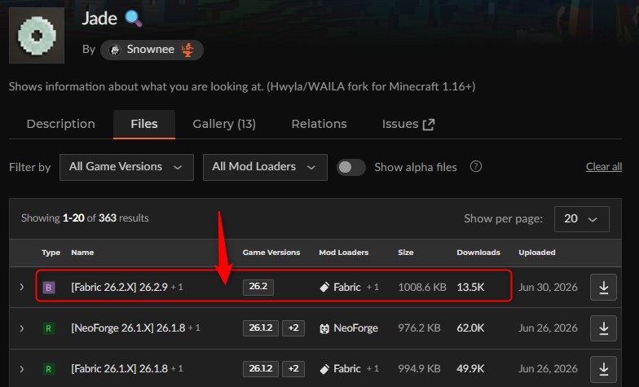
Task: Click the 62.0K downloads value
Action: [x=471, y=328]
